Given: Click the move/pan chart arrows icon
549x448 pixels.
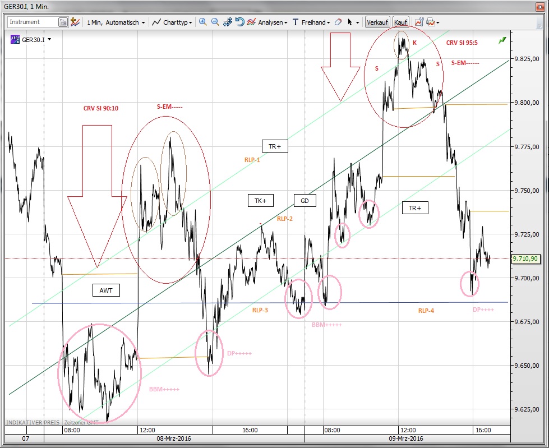Looking at the screenshot, I should coord(228,22).
